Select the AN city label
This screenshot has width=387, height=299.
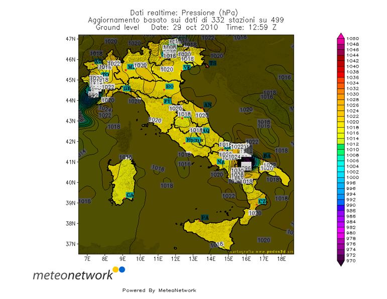[208, 105]
